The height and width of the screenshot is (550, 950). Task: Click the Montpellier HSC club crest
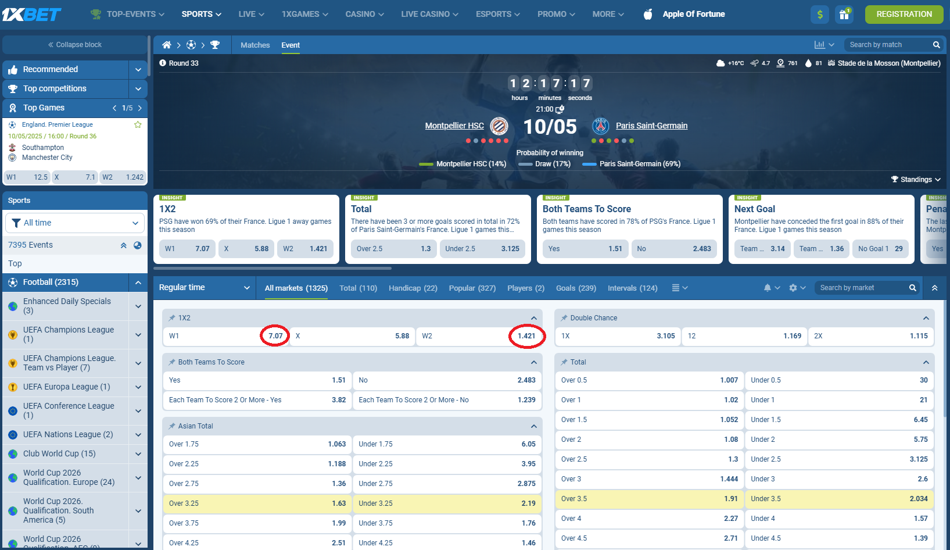[499, 126]
